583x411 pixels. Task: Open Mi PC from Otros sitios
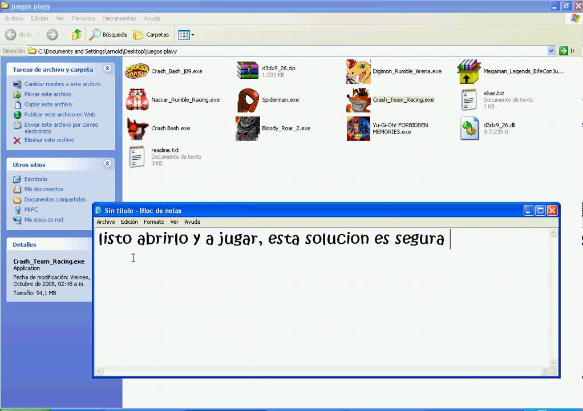[31, 209]
